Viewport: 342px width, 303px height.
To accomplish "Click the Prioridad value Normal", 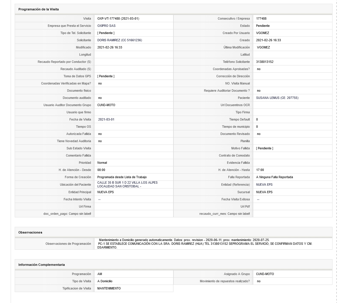I will (102, 163).
